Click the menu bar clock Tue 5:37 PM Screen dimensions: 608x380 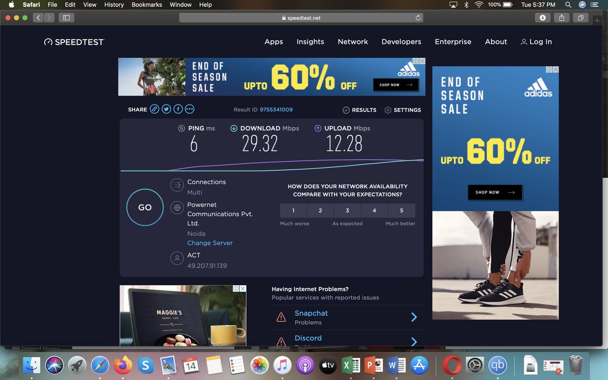(x=538, y=5)
